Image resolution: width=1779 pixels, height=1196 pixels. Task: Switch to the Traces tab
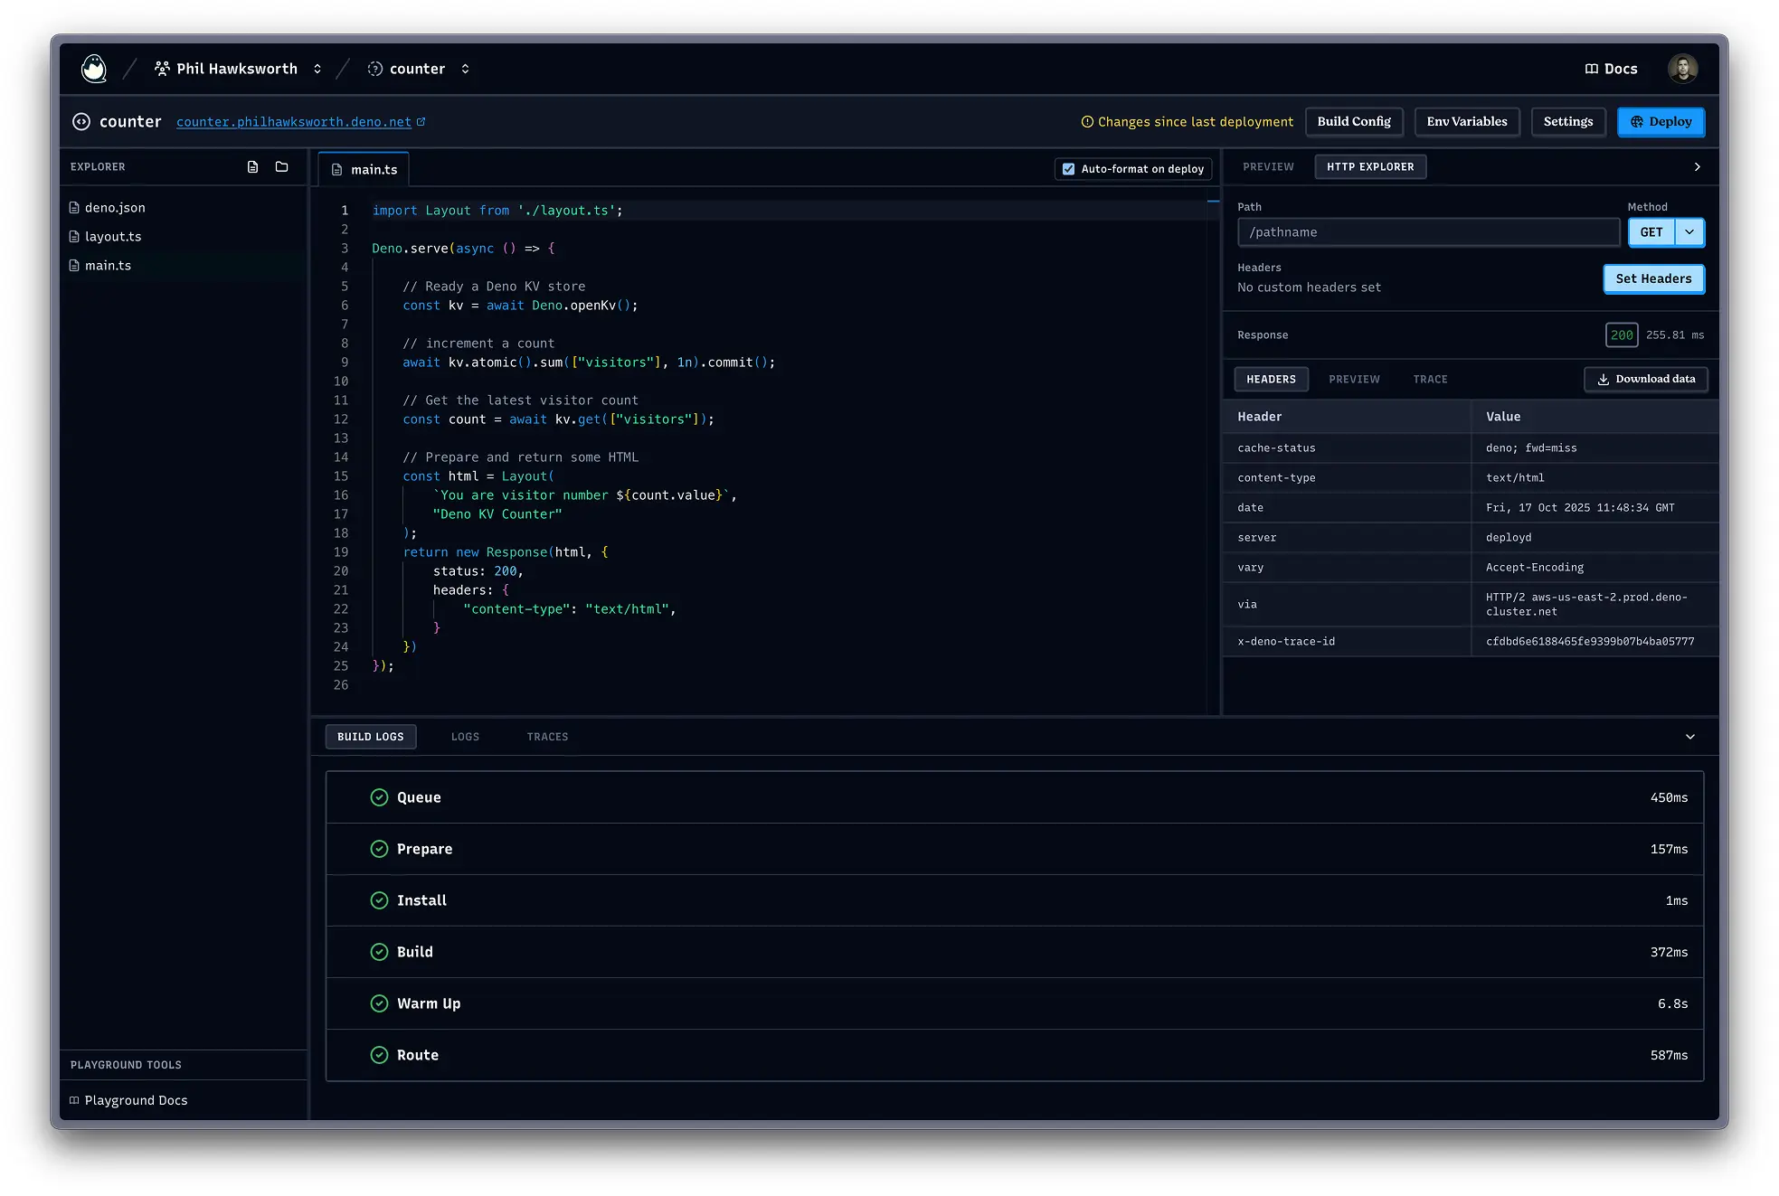pos(547,737)
